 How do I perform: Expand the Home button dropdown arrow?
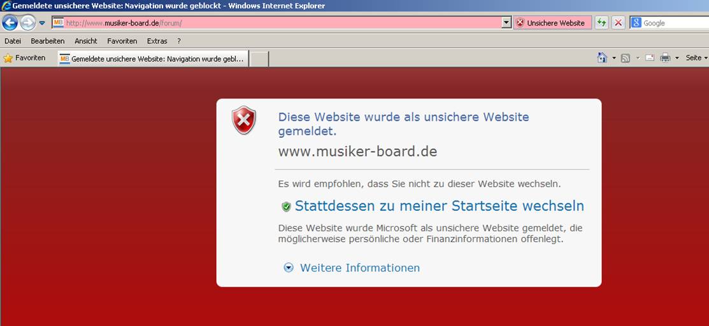[x=614, y=58]
